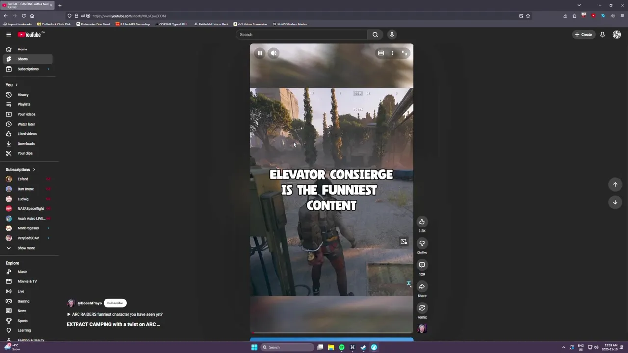628x353 pixels.
Task: Open Playlists in the sidebar
Action: 27,104
